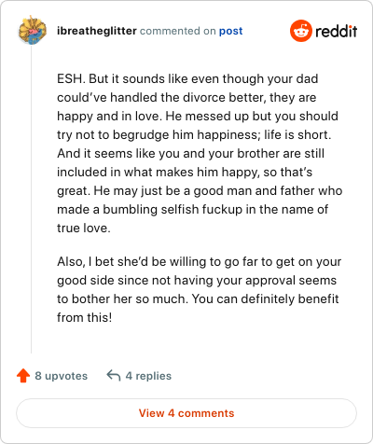Viewport: 373px width, 444px height.
Task: Click the orange upvote arrow icon
Action: [x=23, y=376]
